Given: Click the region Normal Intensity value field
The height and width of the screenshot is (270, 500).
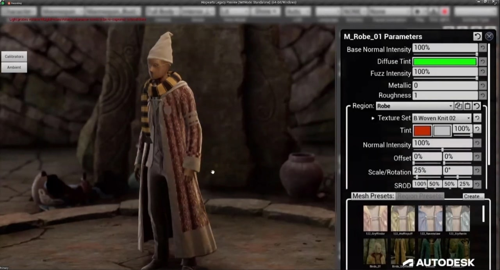Looking at the screenshot, I should click(442, 143).
